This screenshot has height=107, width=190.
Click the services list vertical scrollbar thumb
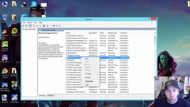point(155,40)
